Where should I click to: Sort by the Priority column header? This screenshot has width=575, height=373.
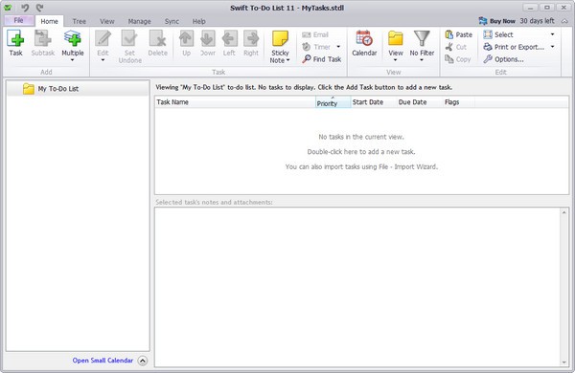tap(333, 102)
